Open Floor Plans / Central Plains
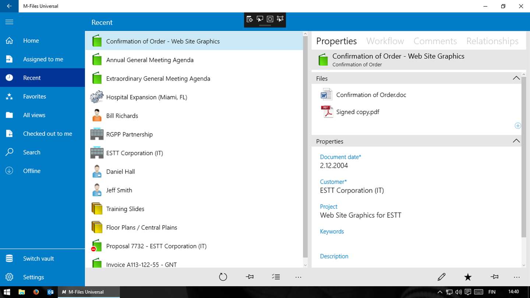Screen dimensions: 530x298 [x=194, y=227]
